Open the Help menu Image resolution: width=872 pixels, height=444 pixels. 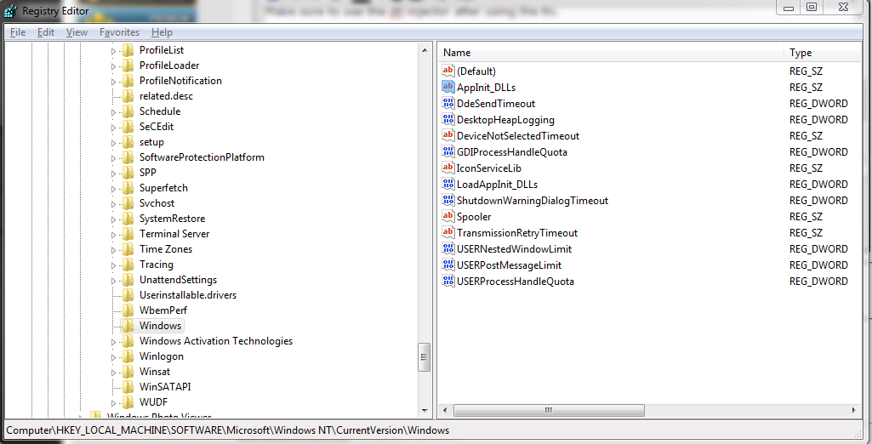[x=162, y=32]
